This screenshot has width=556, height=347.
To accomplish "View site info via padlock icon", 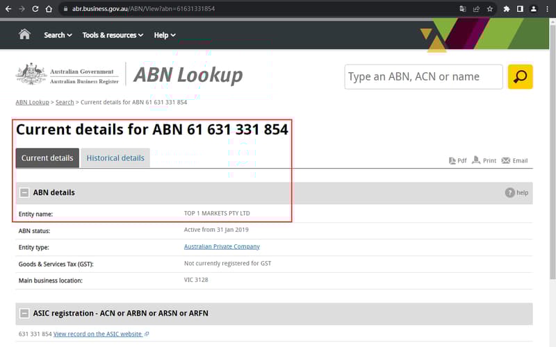I will (65, 9).
